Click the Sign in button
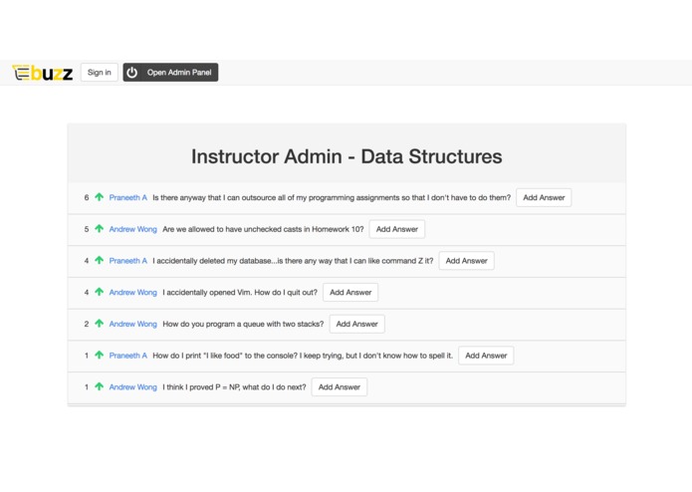This screenshot has height=492, width=692. click(100, 73)
